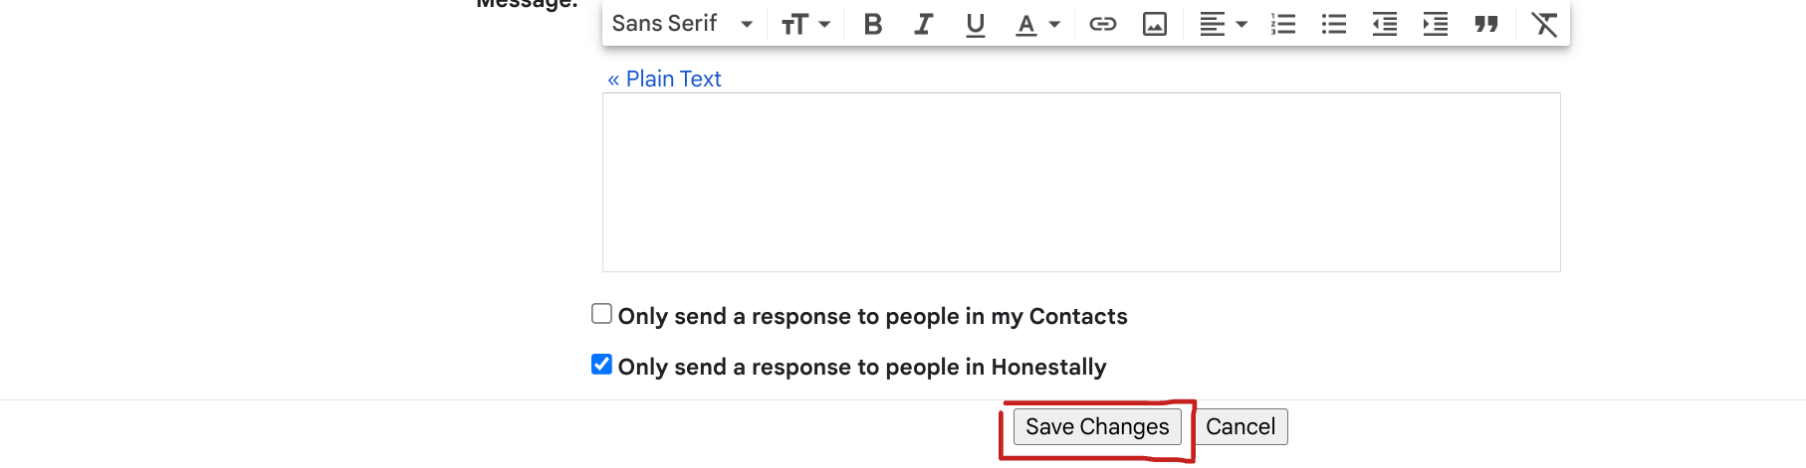The width and height of the screenshot is (1806, 468).
Task: Increase the indent level
Action: (1436, 24)
